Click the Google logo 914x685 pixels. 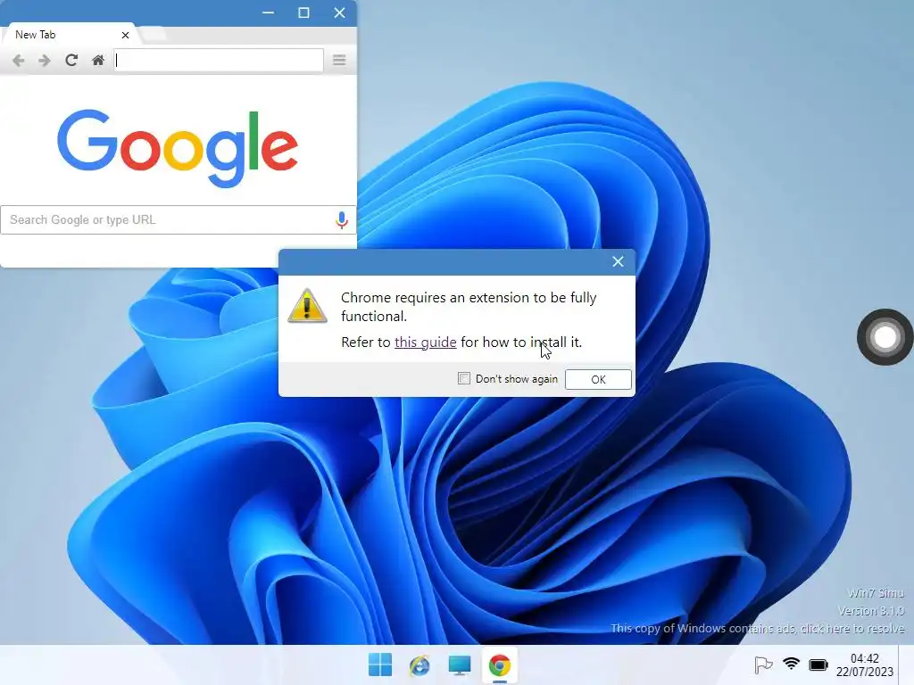pos(178,148)
